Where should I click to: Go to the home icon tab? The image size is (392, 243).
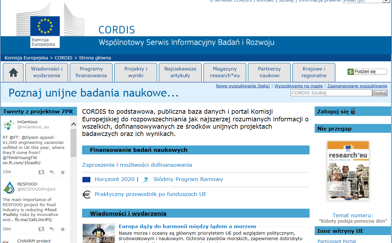click(13, 72)
